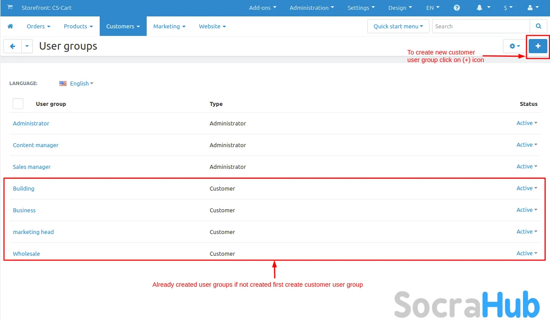Click the search magnifier button
Screen dimensions: 550x320
538,27
